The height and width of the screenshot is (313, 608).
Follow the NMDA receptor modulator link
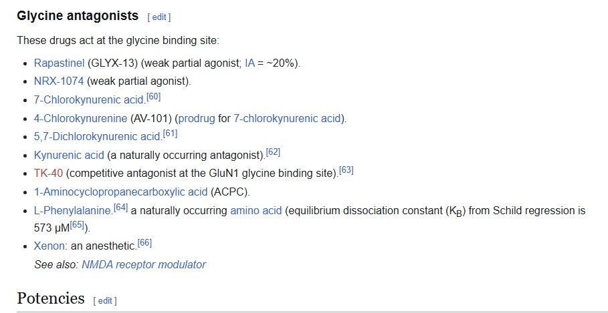pyautogui.click(x=143, y=264)
